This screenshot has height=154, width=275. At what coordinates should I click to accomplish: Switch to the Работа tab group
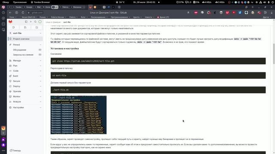coord(64,7)
